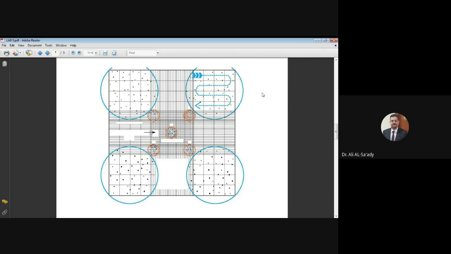Minimize the Adobe Reader window
Viewport: 451px width, 254px height.
[317, 40]
